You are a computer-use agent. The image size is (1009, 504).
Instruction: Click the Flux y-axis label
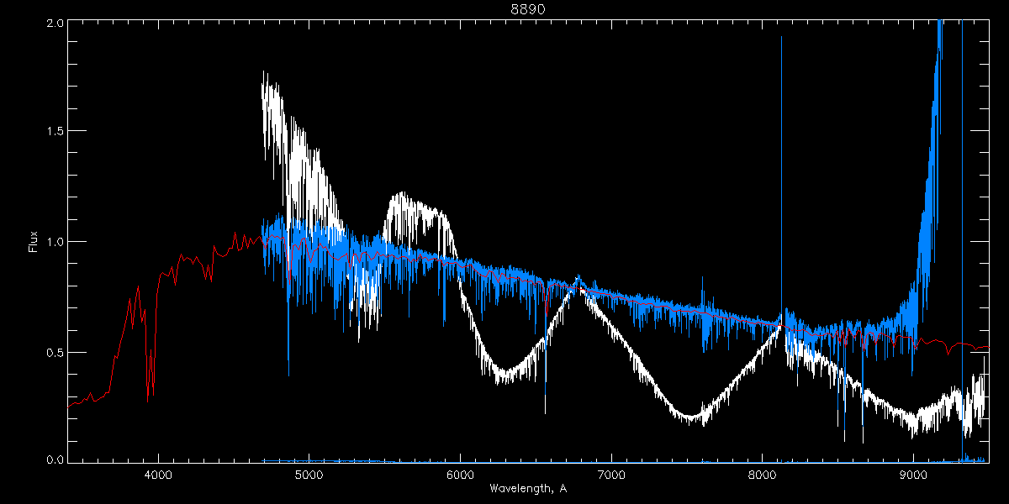click(x=34, y=242)
